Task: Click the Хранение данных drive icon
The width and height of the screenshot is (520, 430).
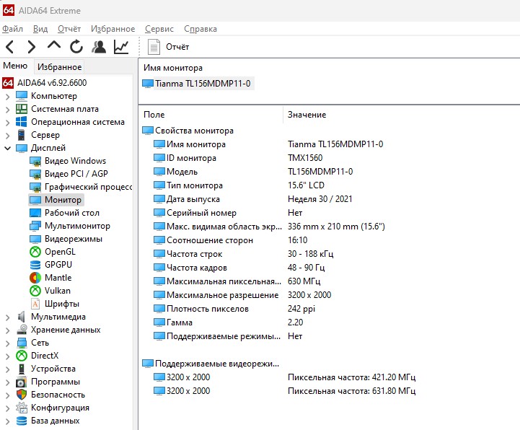Action: [22, 330]
